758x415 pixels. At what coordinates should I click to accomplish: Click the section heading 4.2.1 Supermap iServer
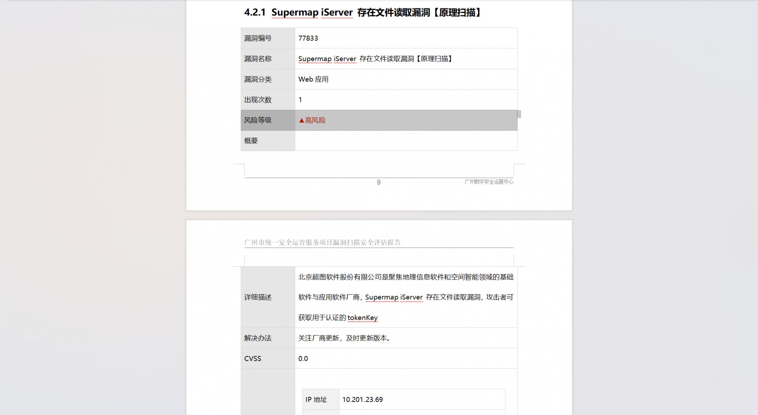362,13
